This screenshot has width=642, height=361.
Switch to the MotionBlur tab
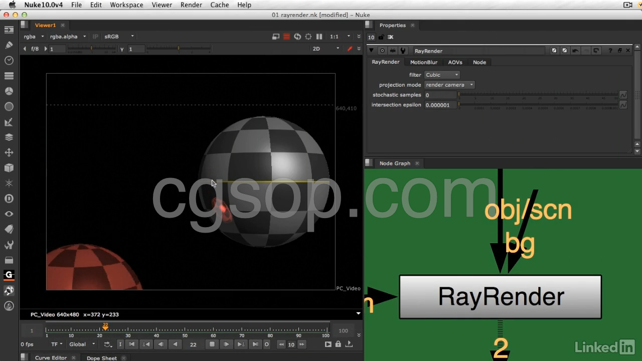point(424,62)
